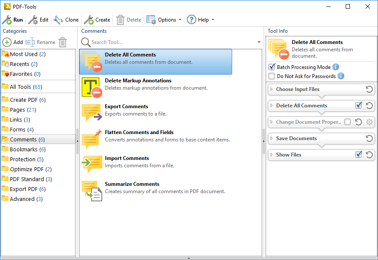The height and width of the screenshot is (260, 378).
Task: Reset the Choose Input Files step
Action: pyautogui.click(x=369, y=89)
